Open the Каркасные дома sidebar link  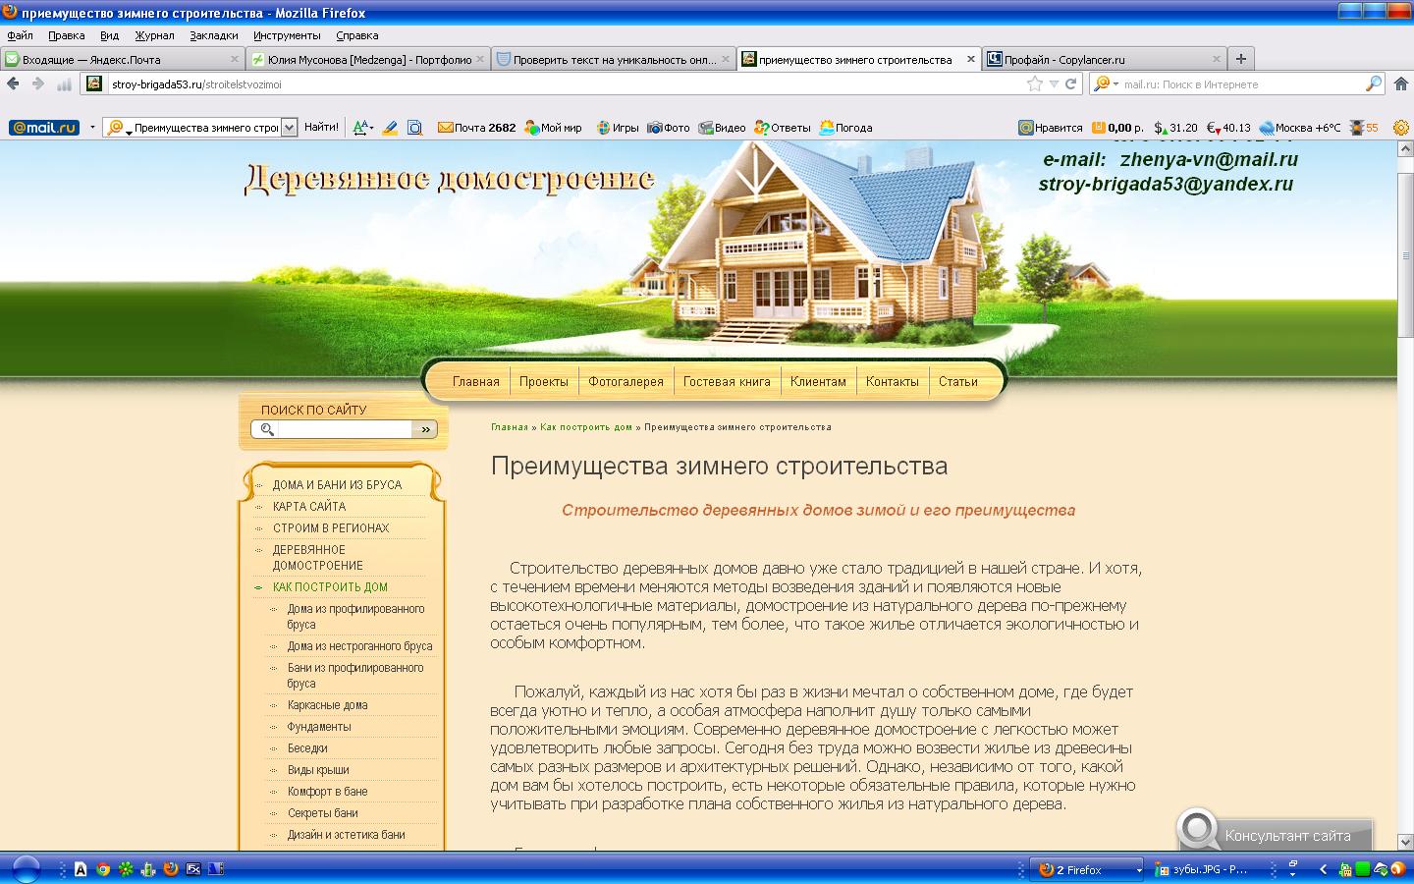pyautogui.click(x=328, y=705)
